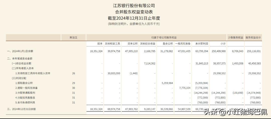Viewport: 271px width, 119px height.
Task: Click the value 31,843,213
Action: click(x=201, y=64)
